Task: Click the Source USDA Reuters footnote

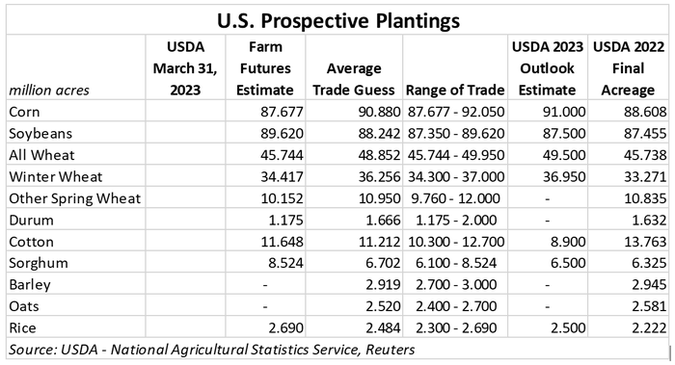Action: (x=211, y=350)
